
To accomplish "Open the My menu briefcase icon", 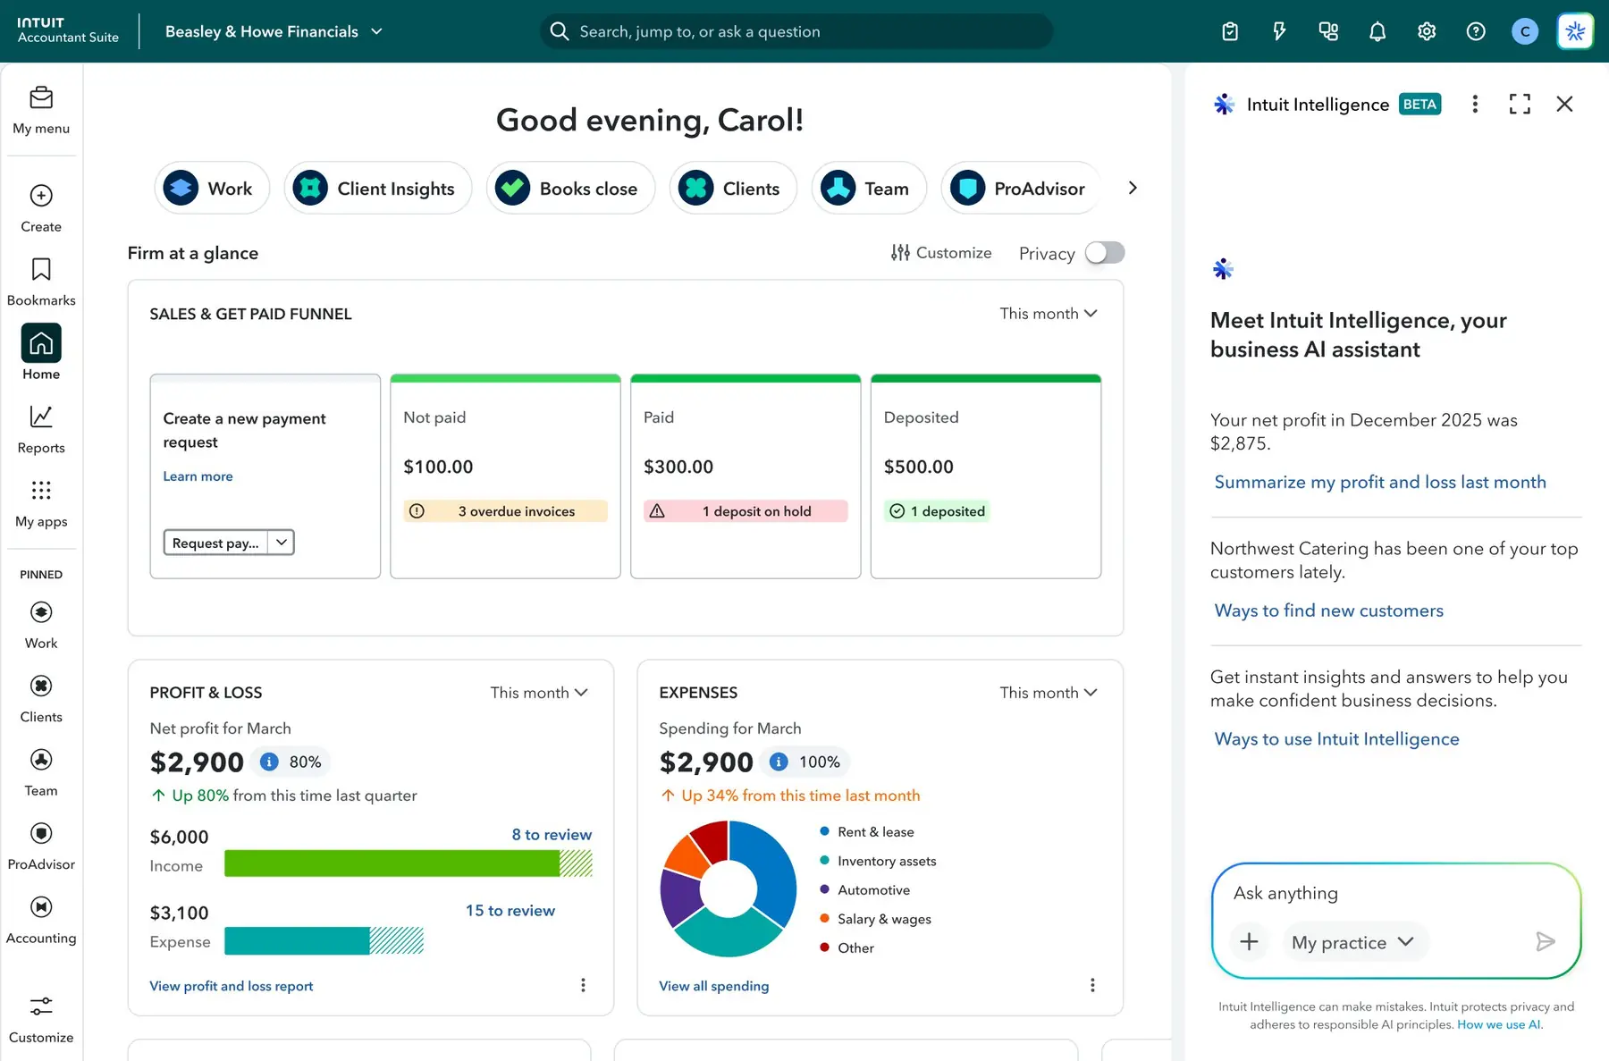I will click(41, 97).
